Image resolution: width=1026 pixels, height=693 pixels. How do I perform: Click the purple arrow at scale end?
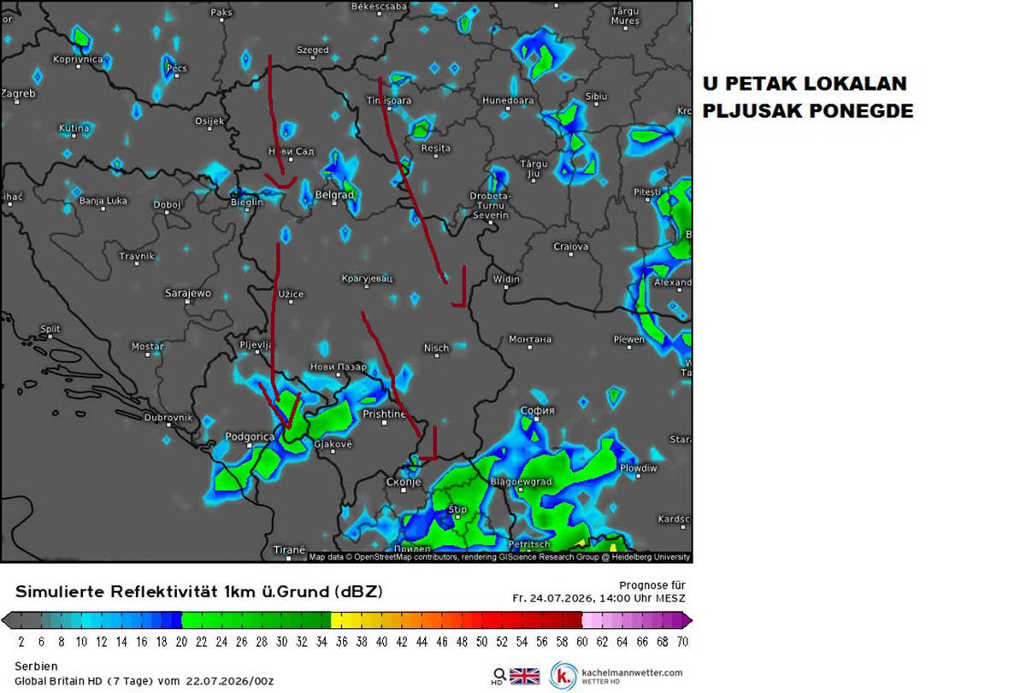coord(688,620)
